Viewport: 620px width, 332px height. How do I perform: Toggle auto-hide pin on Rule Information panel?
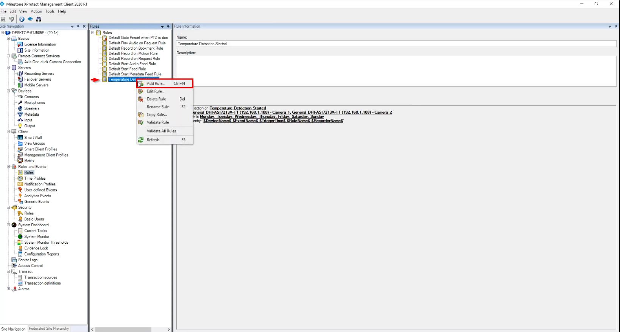[x=616, y=27]
